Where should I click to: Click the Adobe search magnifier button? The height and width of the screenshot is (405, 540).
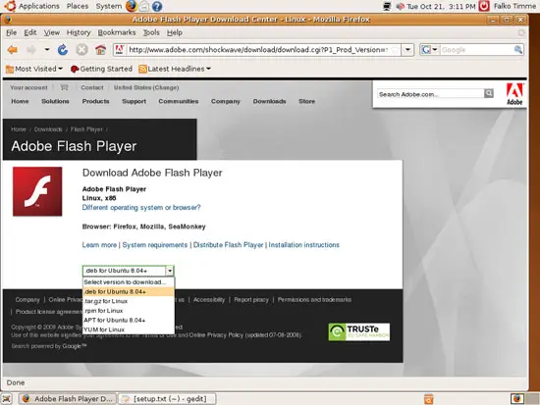tap(488, 93)
